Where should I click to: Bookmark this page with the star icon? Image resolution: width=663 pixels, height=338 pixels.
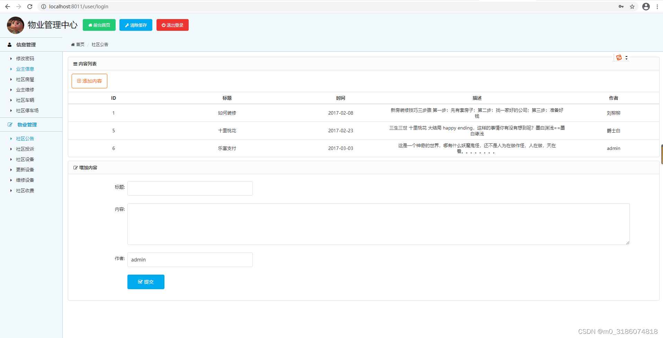coord(633,6)
